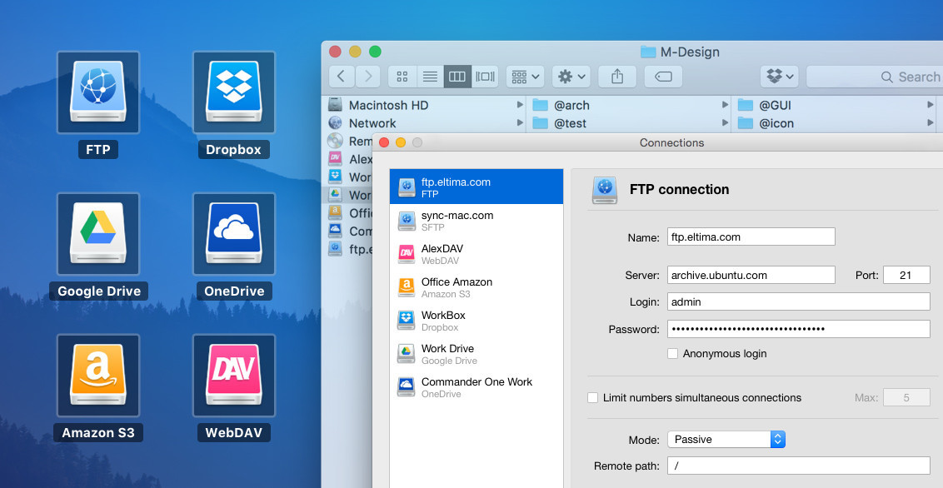Expand the Macintosh HD arrow
This screenshot has height=488, width=943.
click(520, 105)
